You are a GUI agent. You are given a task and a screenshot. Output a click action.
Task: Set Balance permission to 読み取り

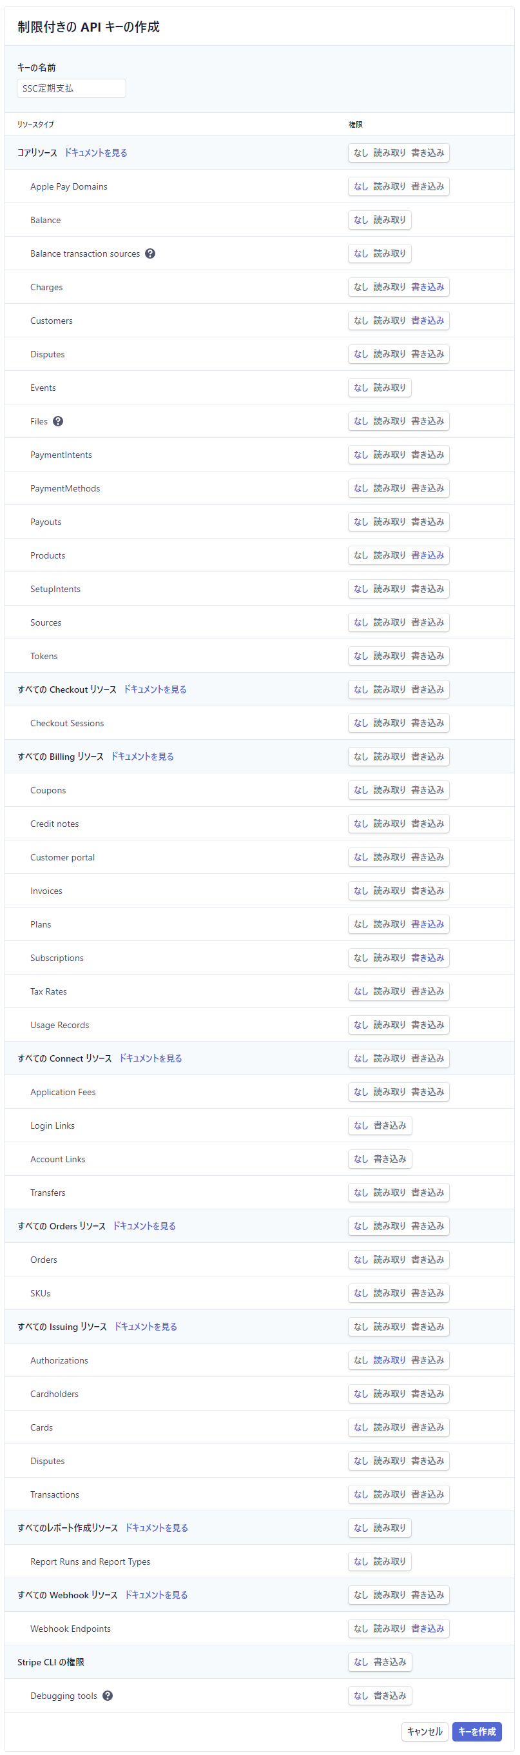point(389,220)
